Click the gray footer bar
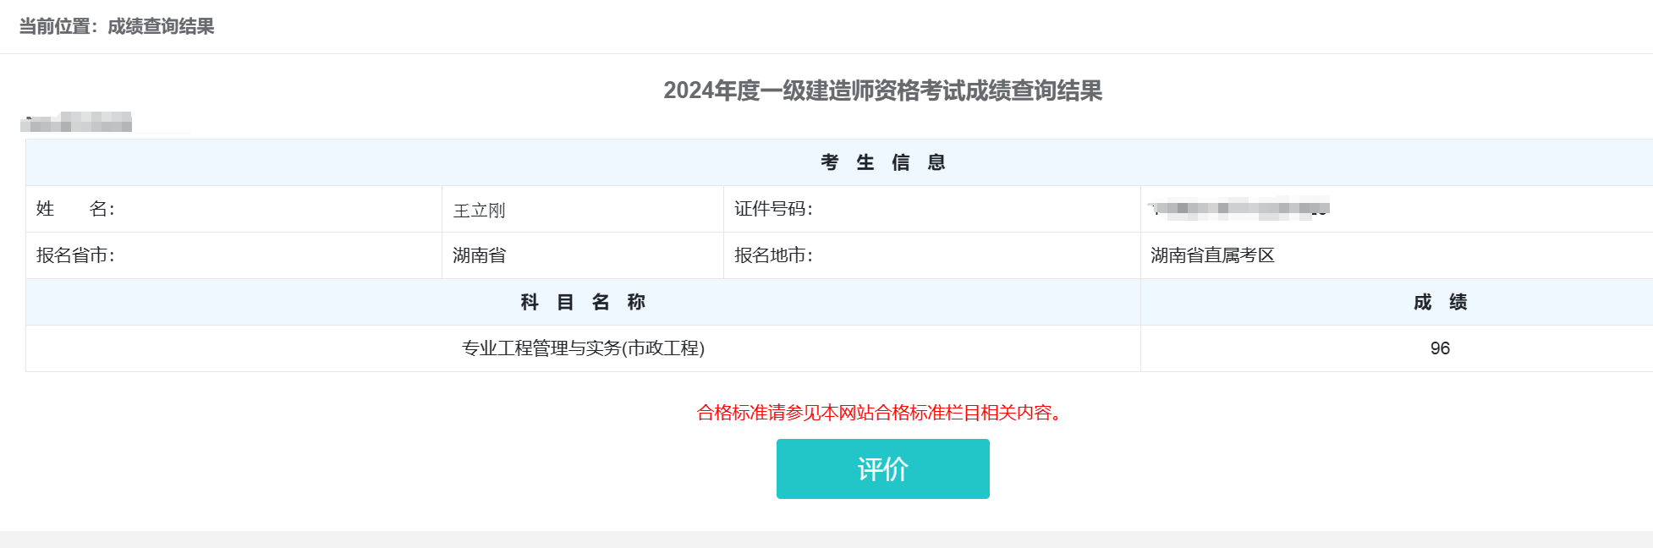The width and height of the screenshot is (1653, 548). (x=826, y=540)
